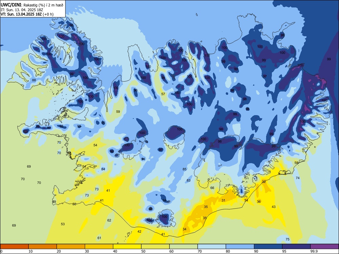
Task: Click the legend tick label '40'
Action: point(115,251)
